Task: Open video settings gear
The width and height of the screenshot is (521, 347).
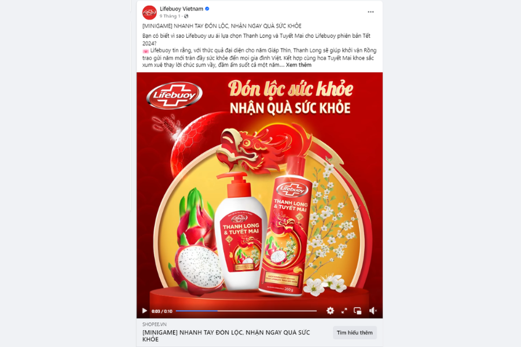Action: pyautogui.click(x=330, y=311)
